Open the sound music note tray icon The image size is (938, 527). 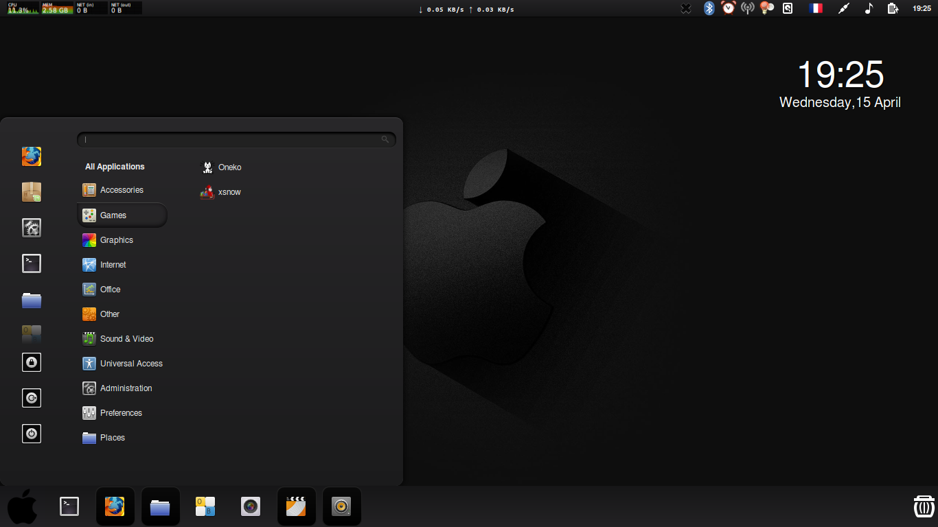869,8
